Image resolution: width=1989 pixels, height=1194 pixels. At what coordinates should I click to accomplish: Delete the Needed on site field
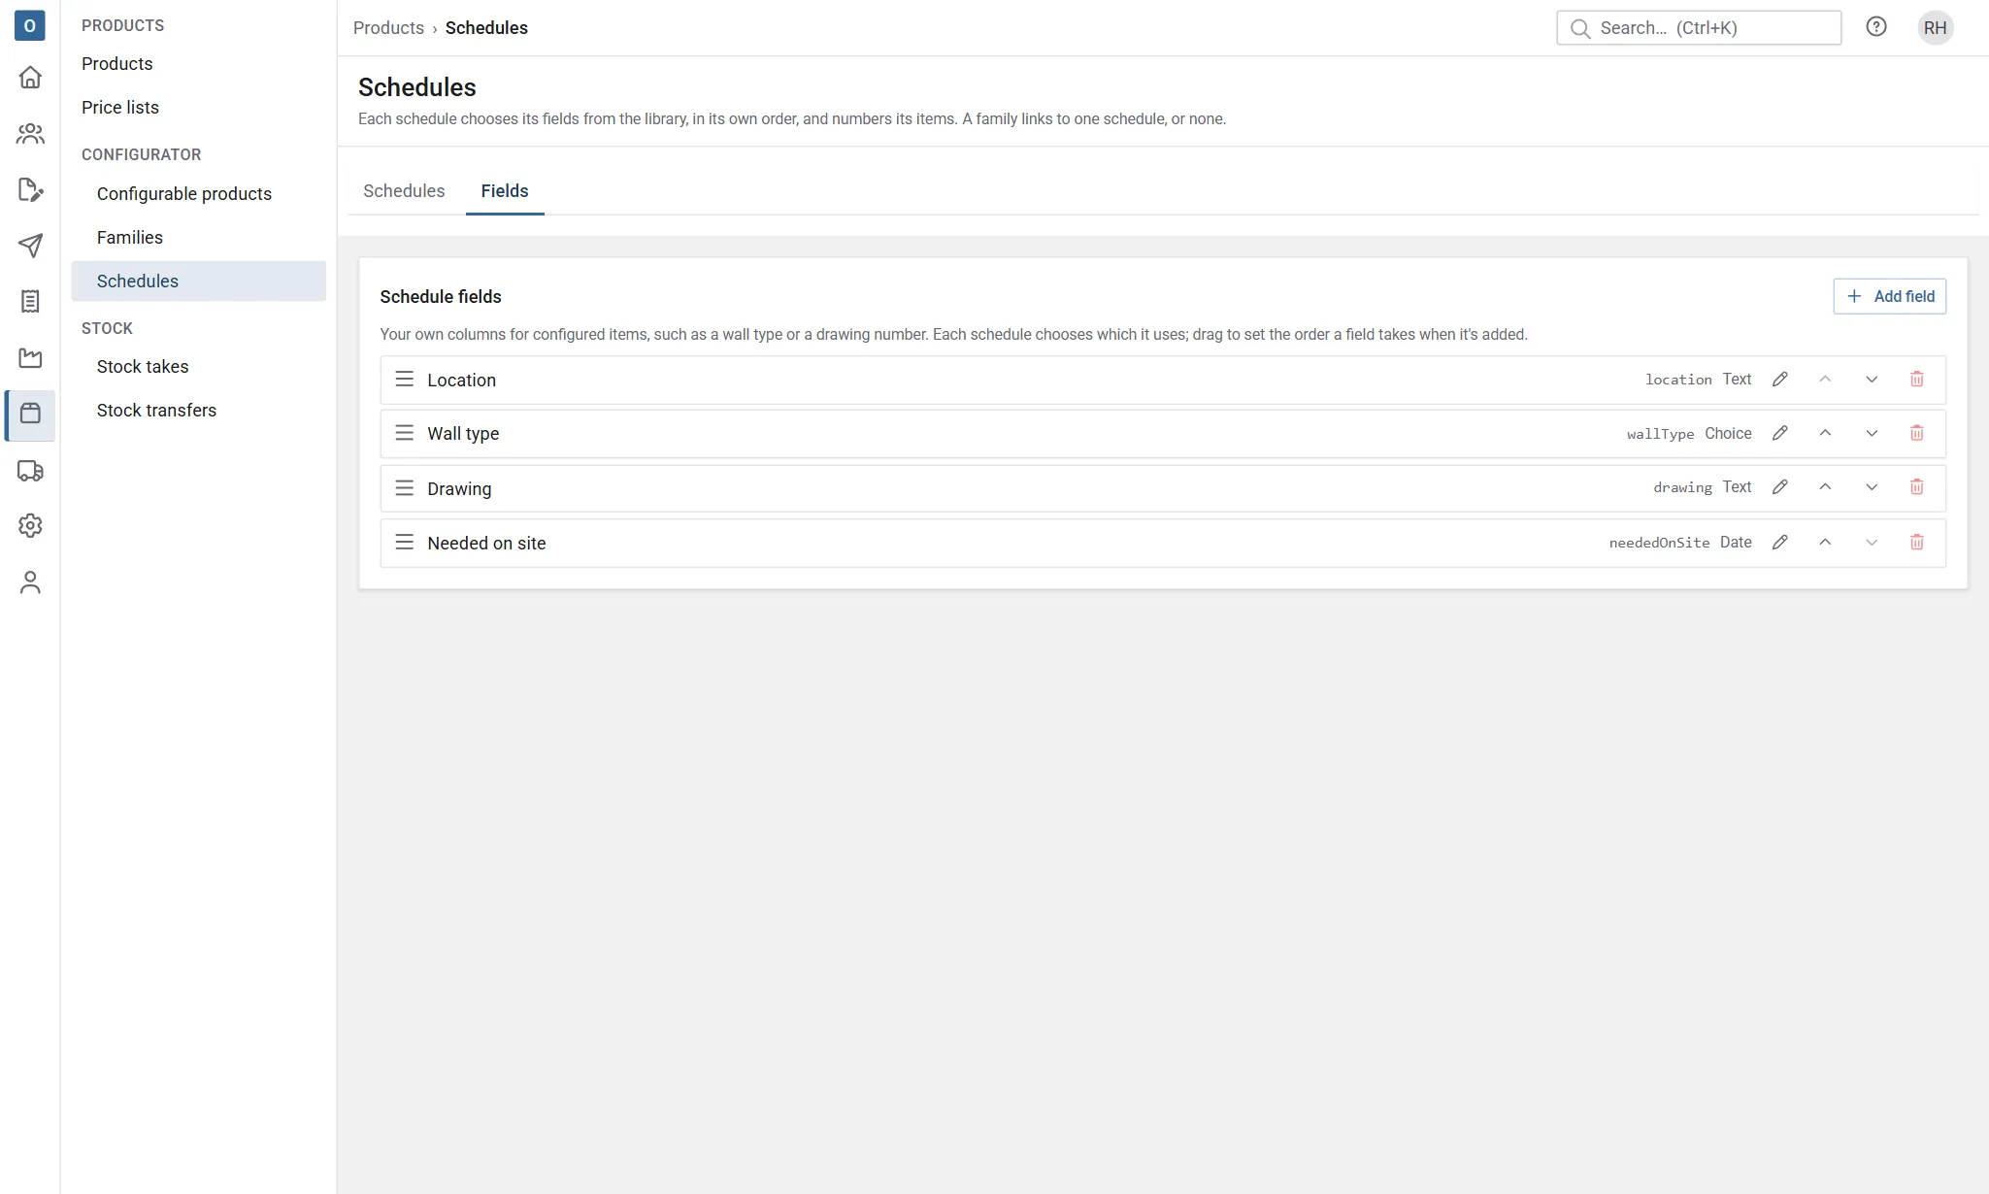pyautogui.click(x=1917, y=543)
